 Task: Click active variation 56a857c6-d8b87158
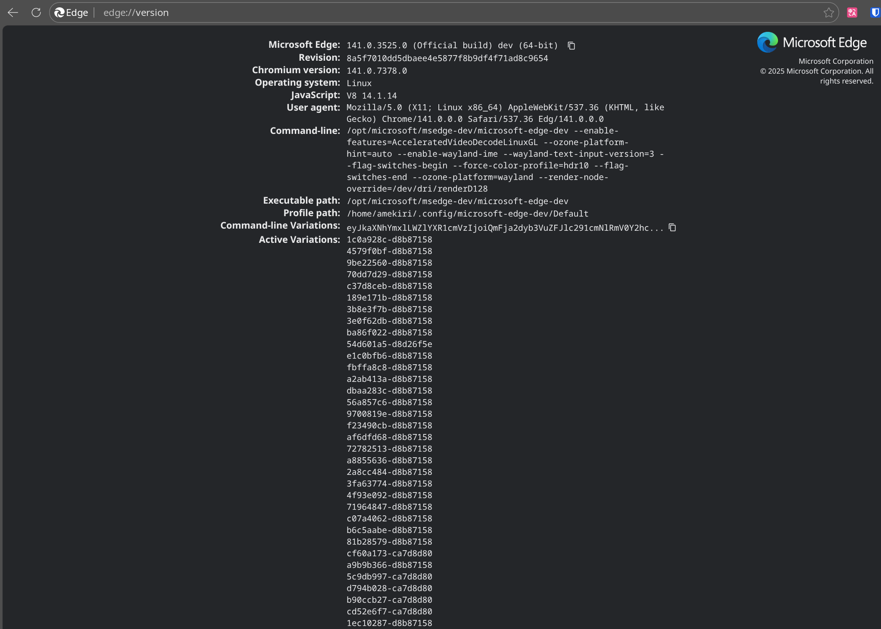tap(389, 402)
